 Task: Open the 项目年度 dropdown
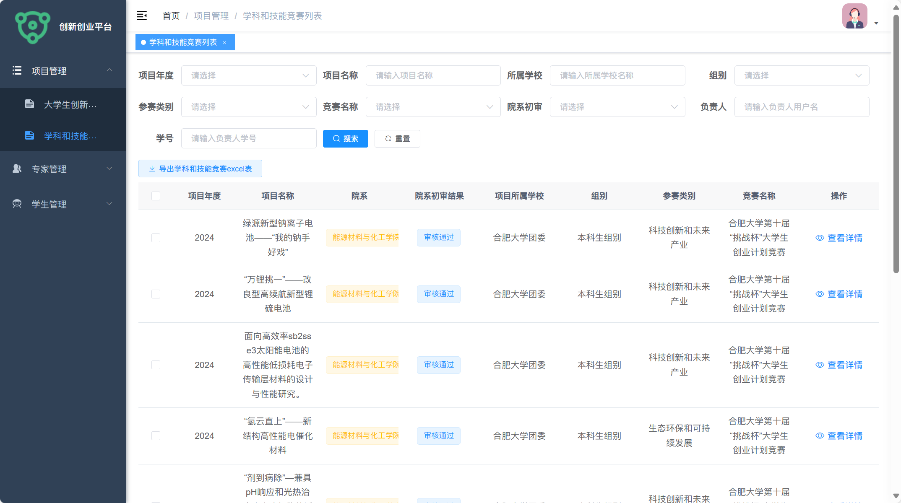coord(249,75)
